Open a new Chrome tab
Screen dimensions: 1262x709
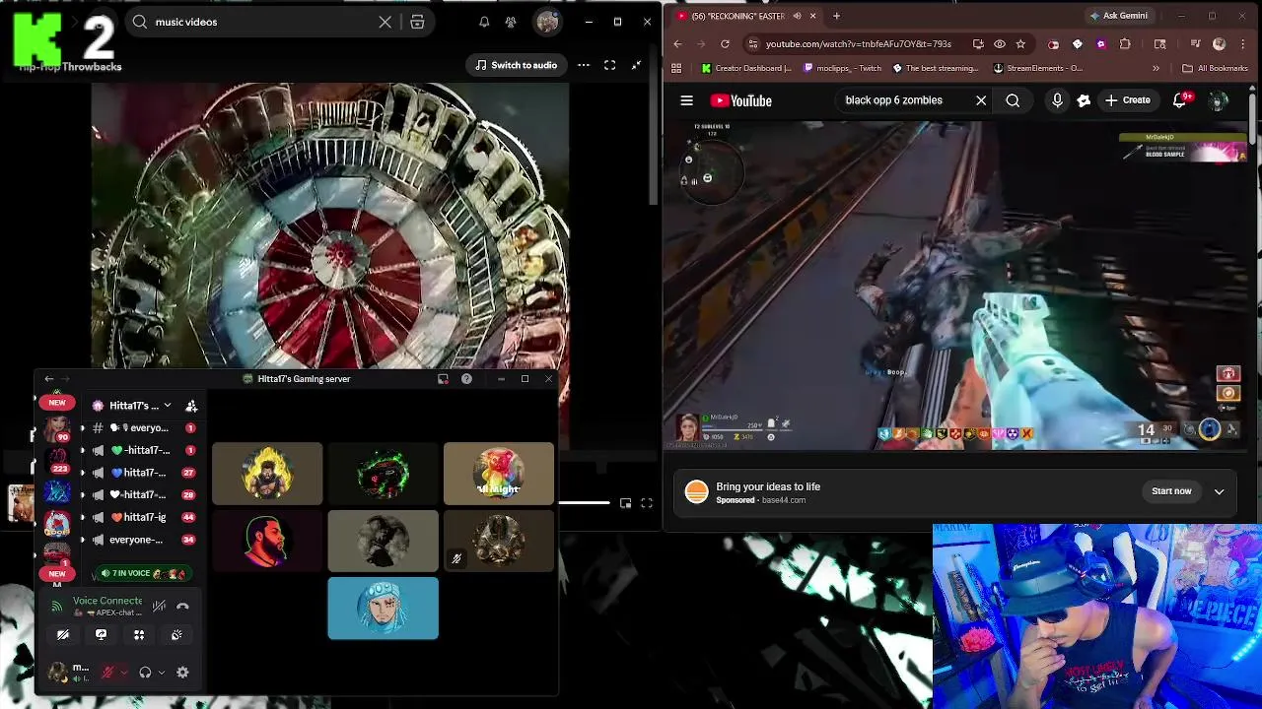836,16
